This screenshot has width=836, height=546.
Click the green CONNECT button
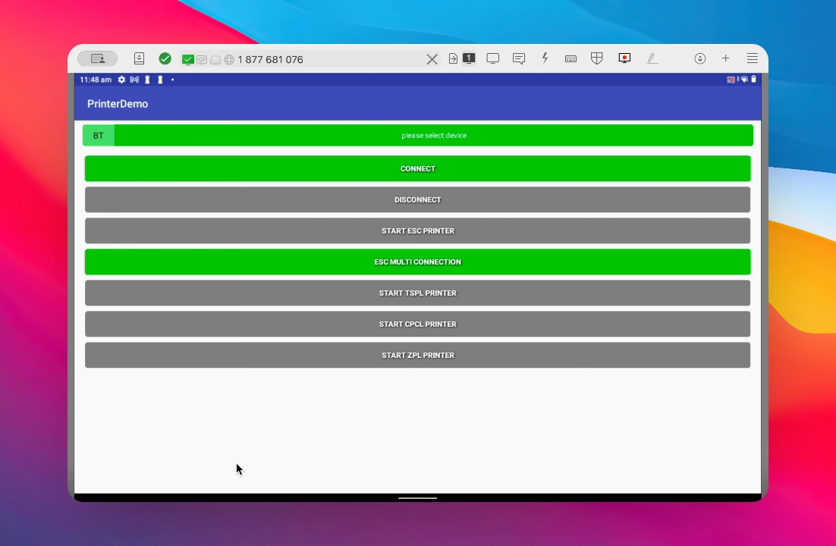417,168
